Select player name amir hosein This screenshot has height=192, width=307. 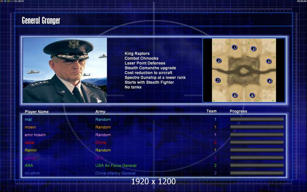pos(35,135)
